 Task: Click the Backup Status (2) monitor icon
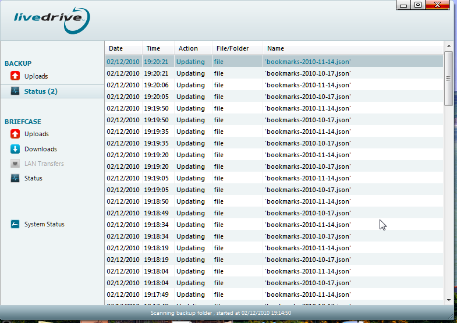[15, 91]
